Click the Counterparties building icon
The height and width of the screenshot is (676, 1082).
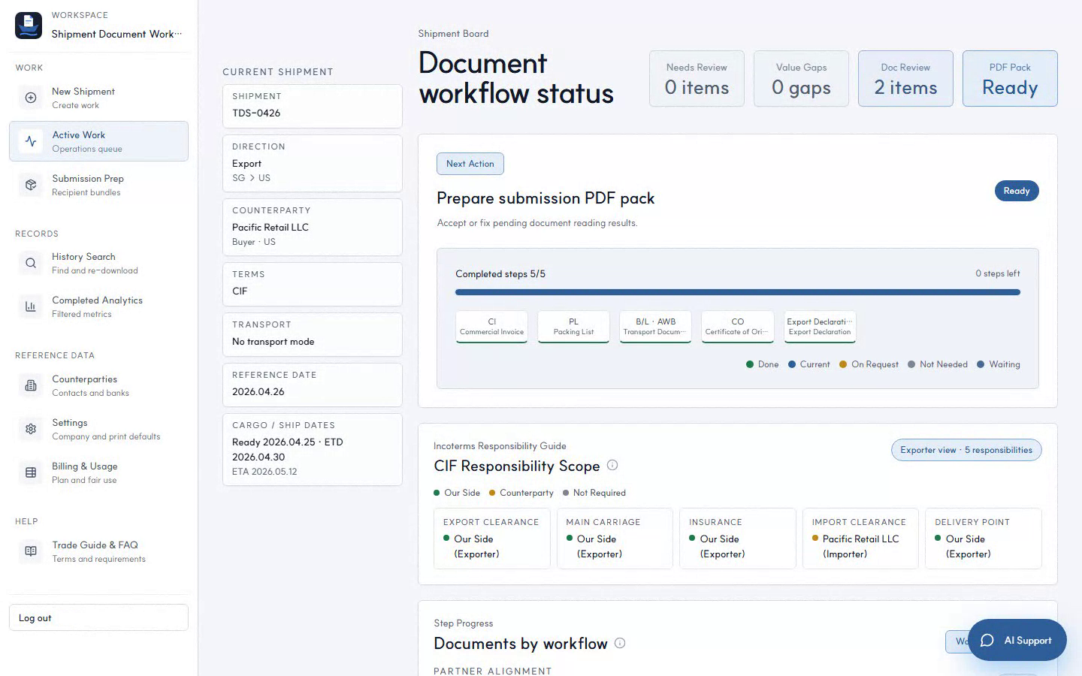pos(31,385)
